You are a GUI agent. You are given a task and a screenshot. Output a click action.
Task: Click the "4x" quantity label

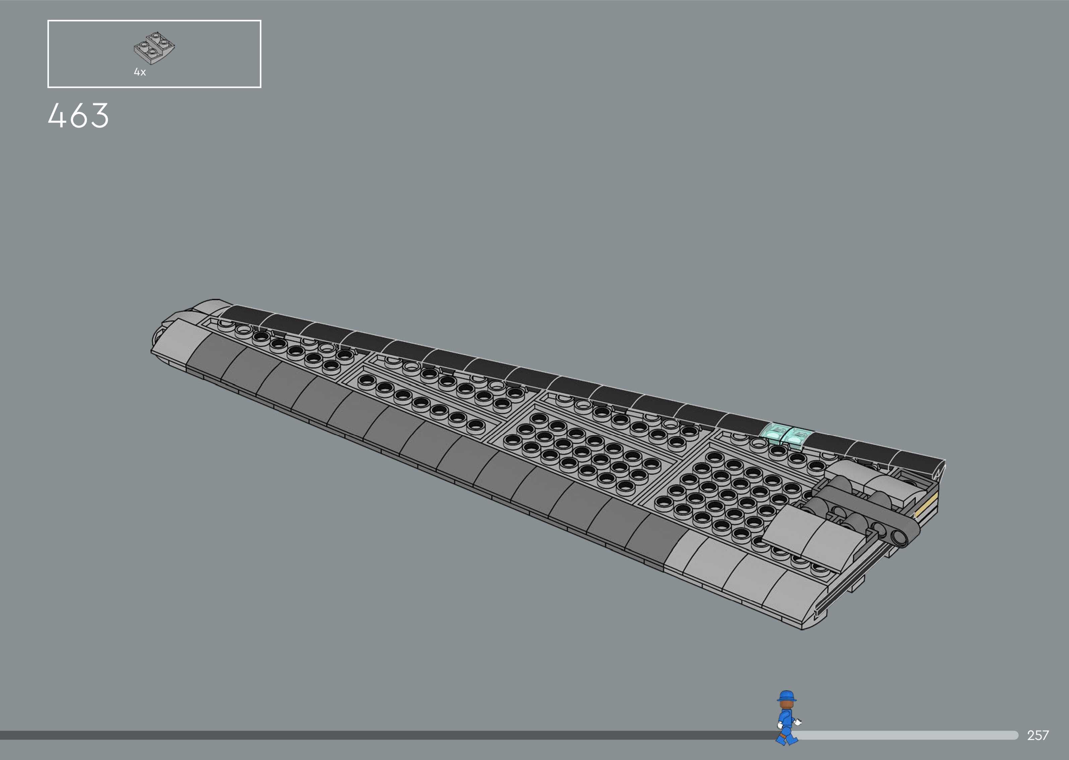click(140, 72)
